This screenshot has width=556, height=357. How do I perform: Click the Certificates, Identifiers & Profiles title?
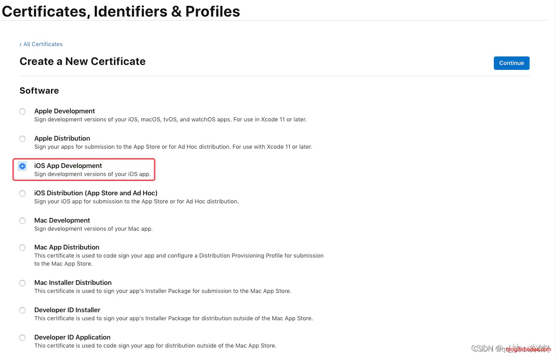pos(121,11)
